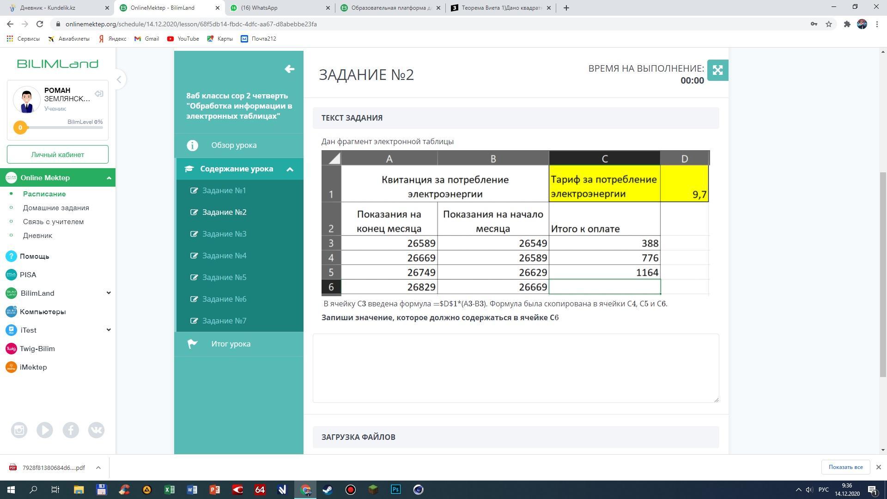887x499 pixels.
Task: Bookmark this page with the star icon
Action: pos(829,24)
